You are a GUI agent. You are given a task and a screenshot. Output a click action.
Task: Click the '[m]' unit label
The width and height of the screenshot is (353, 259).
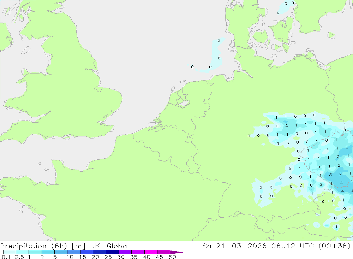(78, 246)
